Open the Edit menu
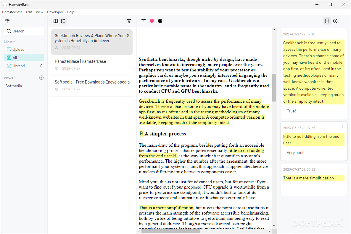 pyautogui.click(x=29, y=12)
